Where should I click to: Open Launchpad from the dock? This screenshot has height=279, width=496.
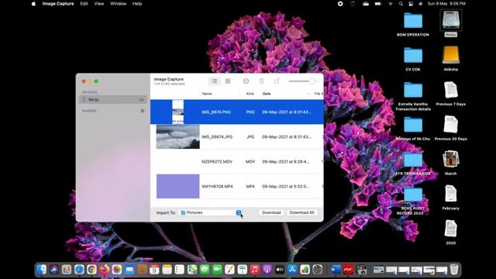click(x=67, y=270)
